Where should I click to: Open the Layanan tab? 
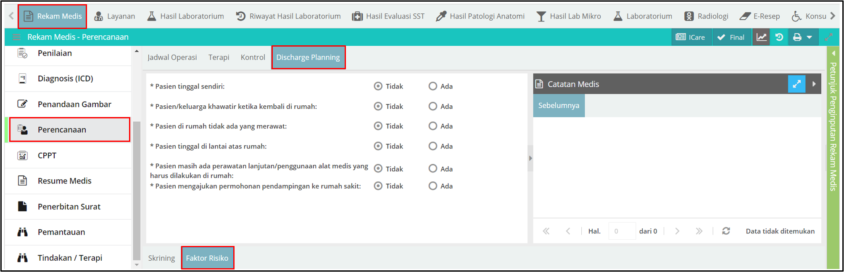(x=114, y=16)
